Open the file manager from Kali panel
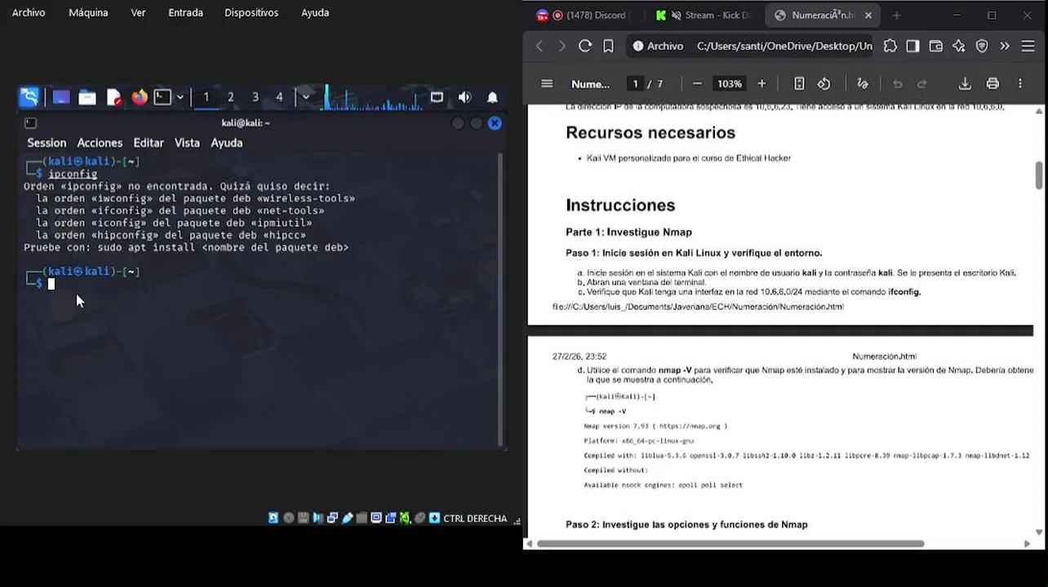The width and height of the screenshot is (1048, 587). coord(87,97)
